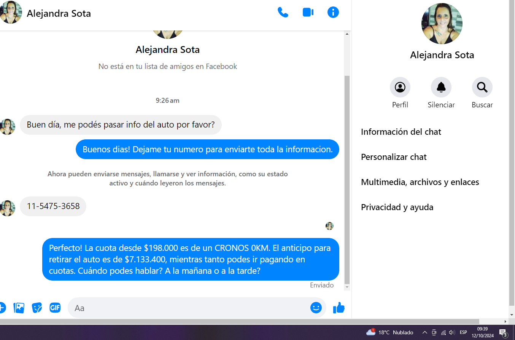
Task: Open the sticker picker
Action: click(37, 308)
